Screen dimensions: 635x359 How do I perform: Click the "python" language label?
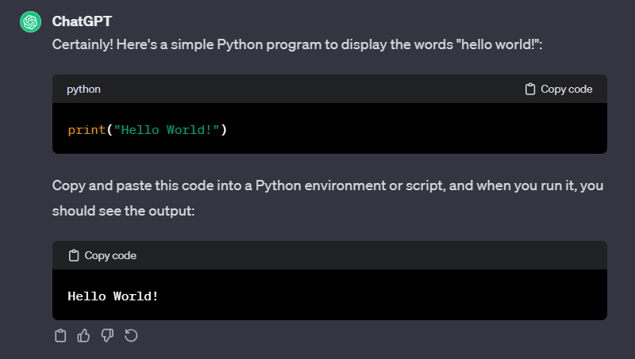[x=83, y=90]
